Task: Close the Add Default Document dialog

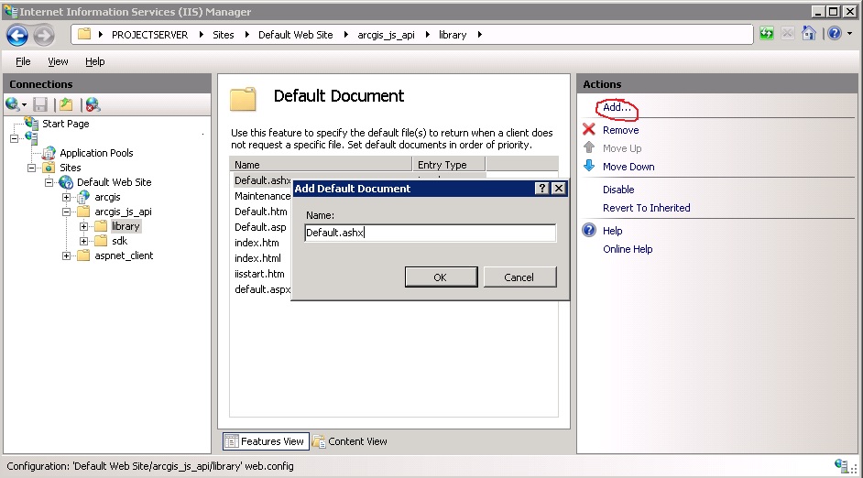Action: 559,188
